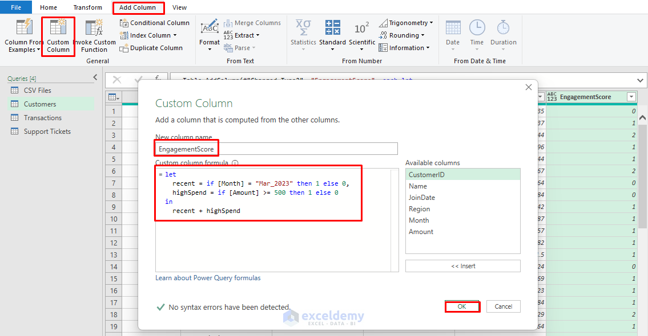
Task: Open Scientific operations menu
Action: tap(361, 36)
